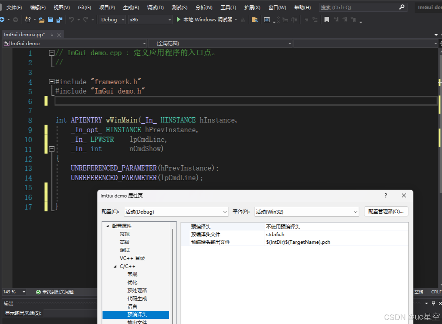Viewport: 442px width, 324px height.
Task: Start debugging with 本地 Windows 调试器 green arrow
Action: click(178, 19)
